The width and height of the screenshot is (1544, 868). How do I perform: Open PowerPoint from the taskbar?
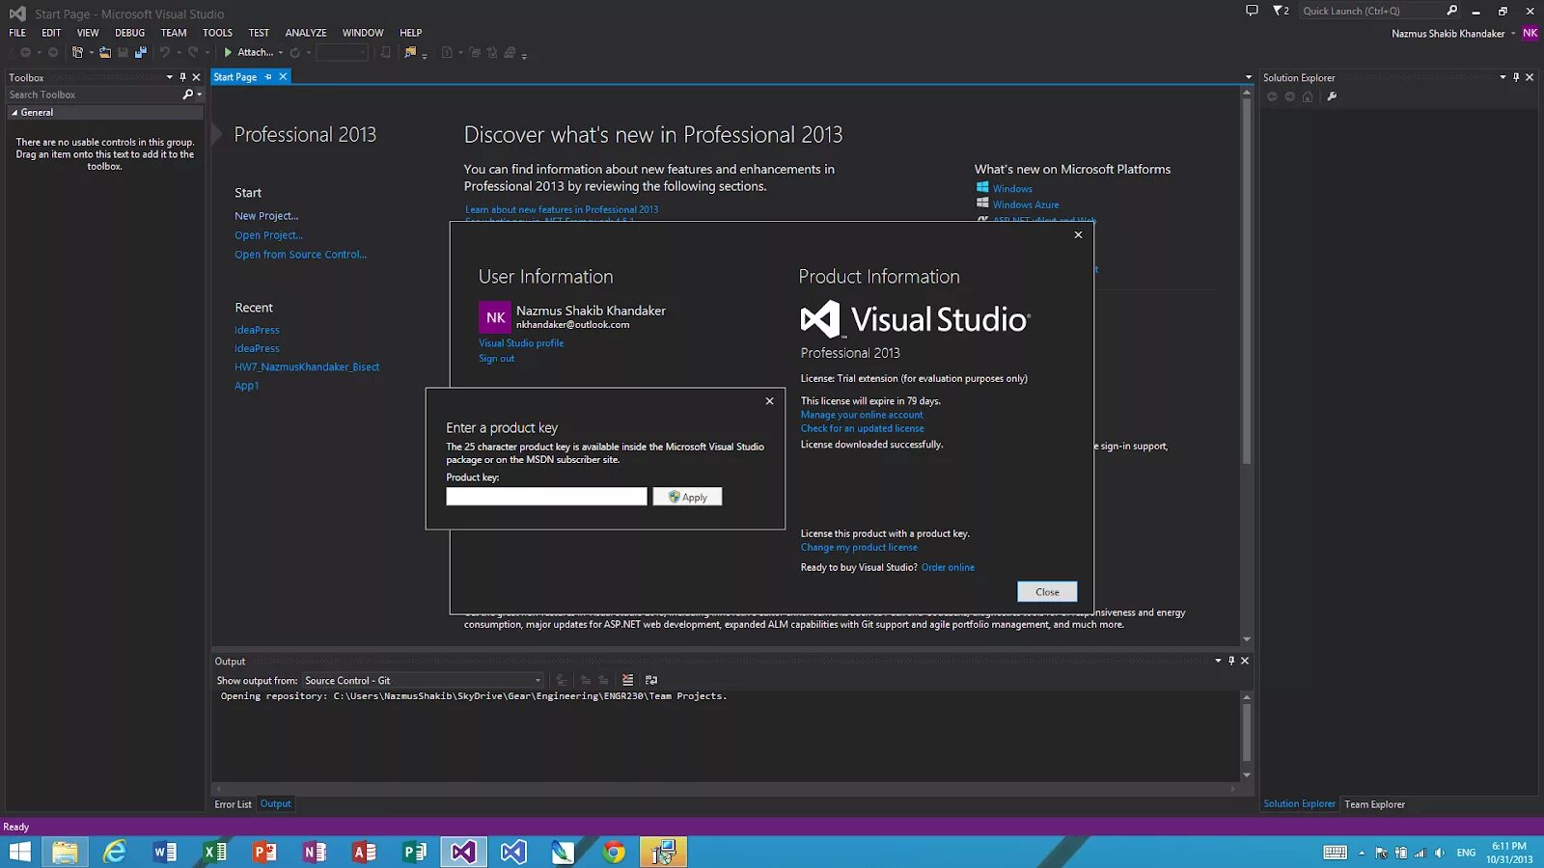click(264, 852)
